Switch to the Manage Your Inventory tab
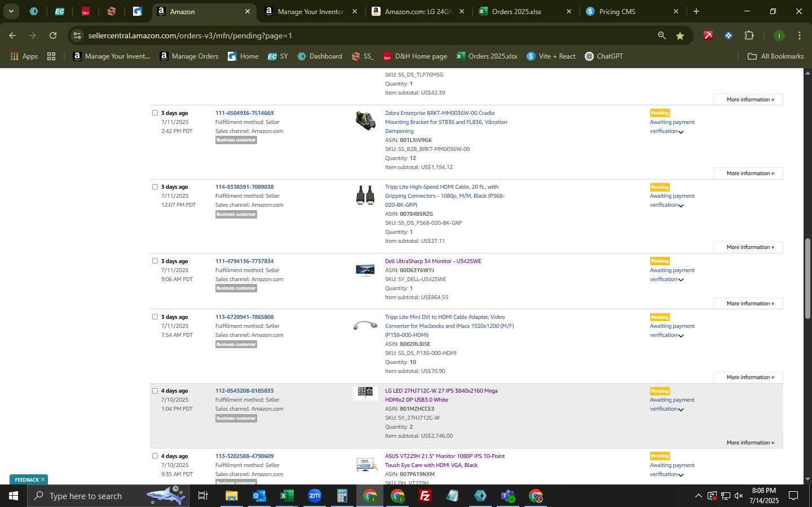 [310, 11]
